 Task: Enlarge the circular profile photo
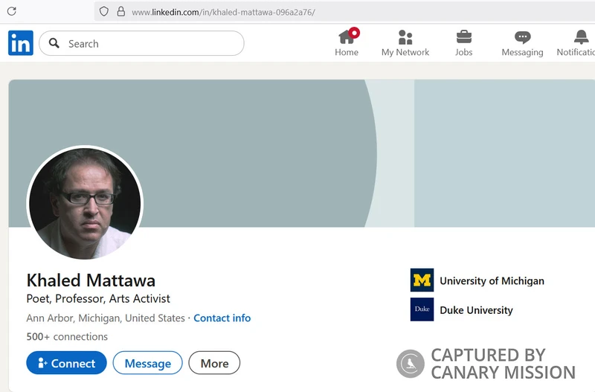tap(84, 203)
